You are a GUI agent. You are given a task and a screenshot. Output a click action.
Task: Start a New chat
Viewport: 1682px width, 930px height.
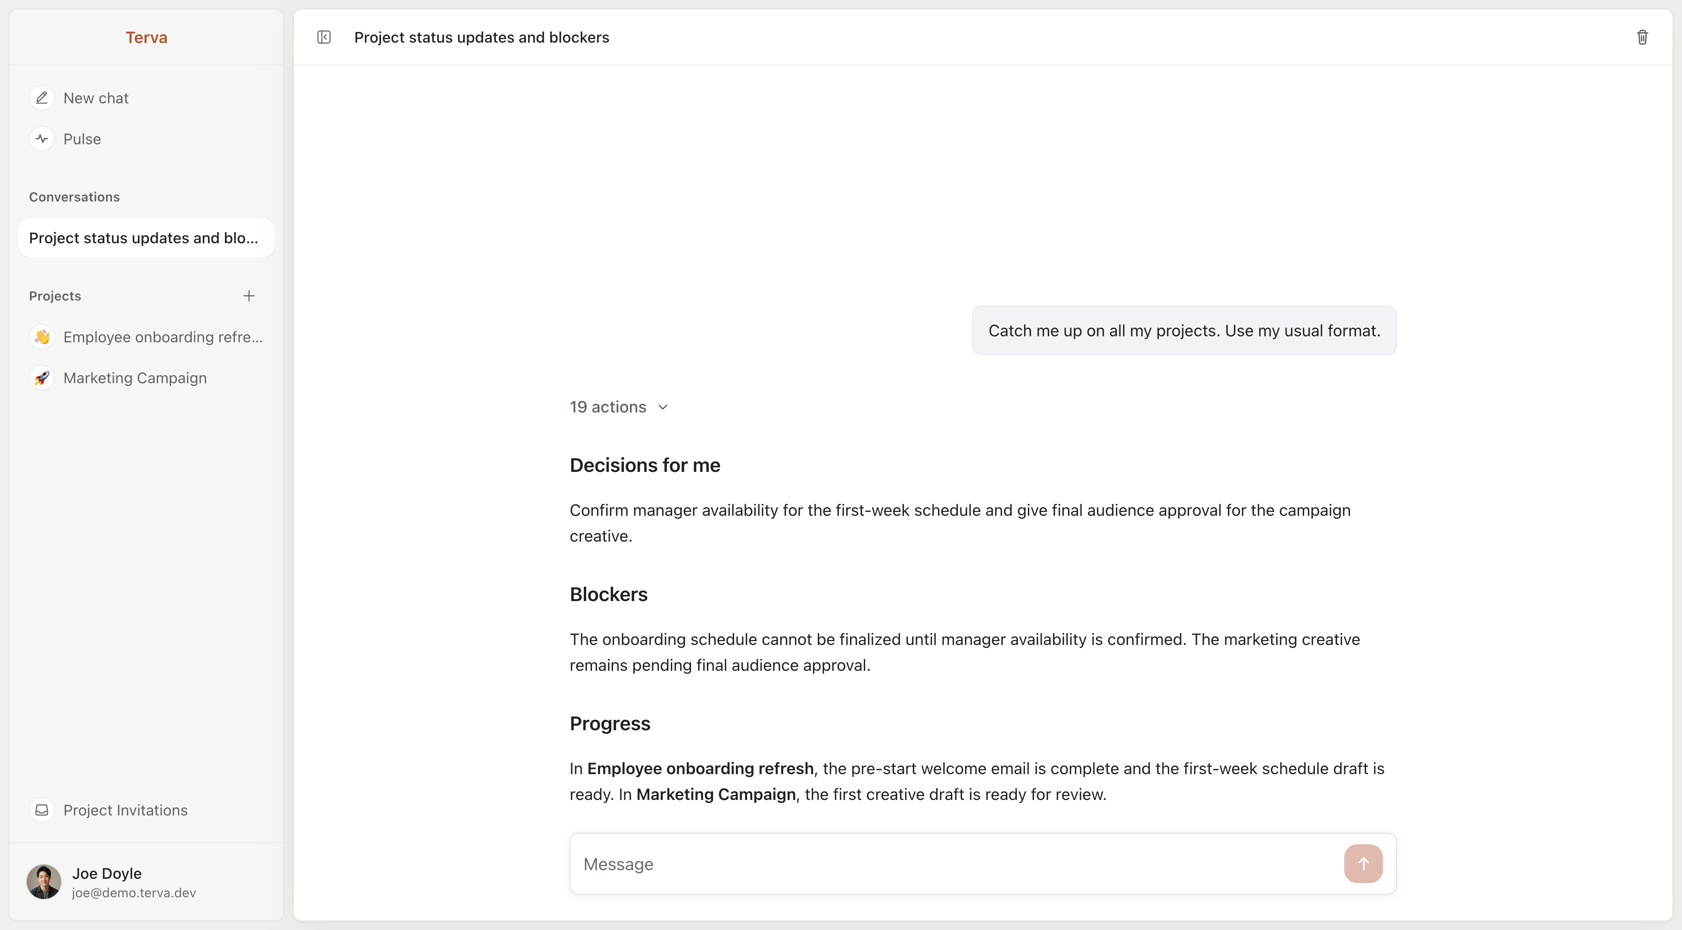146,98
